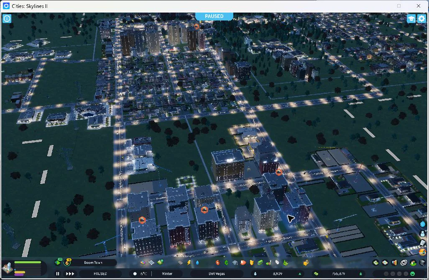429x280 pixels.
Task: Open the Map Tiles panel icon
Action: click(385, 263)
